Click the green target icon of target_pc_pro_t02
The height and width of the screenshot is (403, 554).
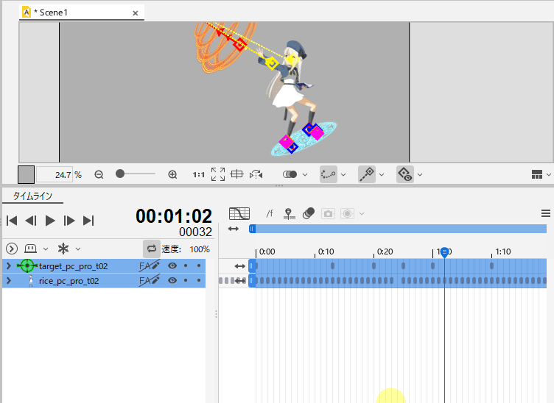coord(27,265)
